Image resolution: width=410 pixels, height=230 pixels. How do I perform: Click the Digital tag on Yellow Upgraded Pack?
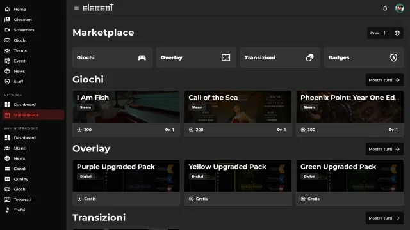pos(197,176)
